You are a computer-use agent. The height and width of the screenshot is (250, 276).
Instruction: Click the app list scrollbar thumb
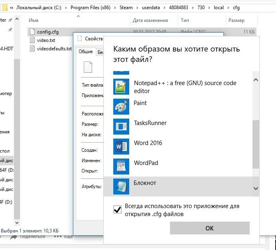[256, 145]
